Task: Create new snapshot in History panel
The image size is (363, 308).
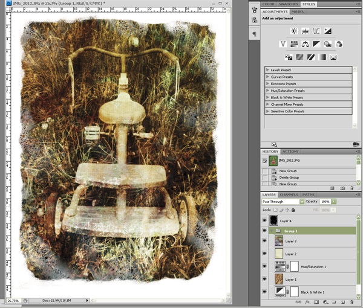Action: pos(342,188)
